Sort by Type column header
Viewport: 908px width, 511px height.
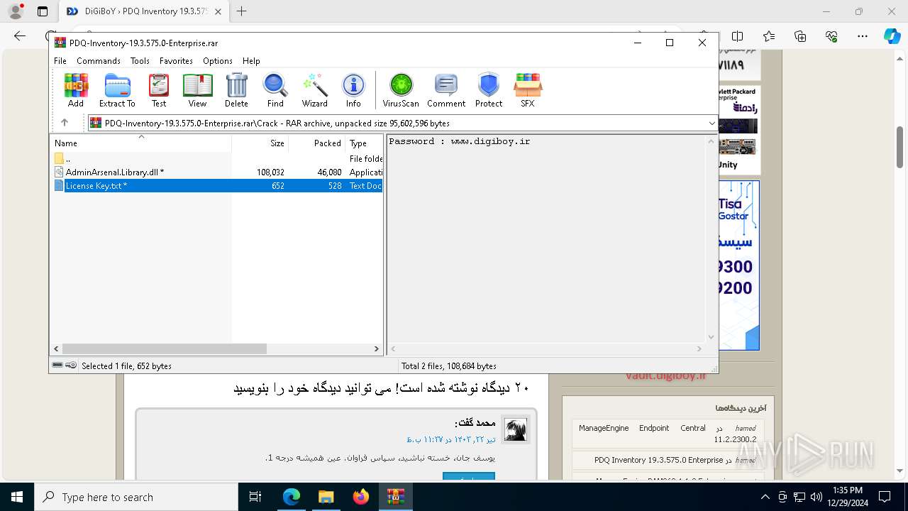[364, 143]
